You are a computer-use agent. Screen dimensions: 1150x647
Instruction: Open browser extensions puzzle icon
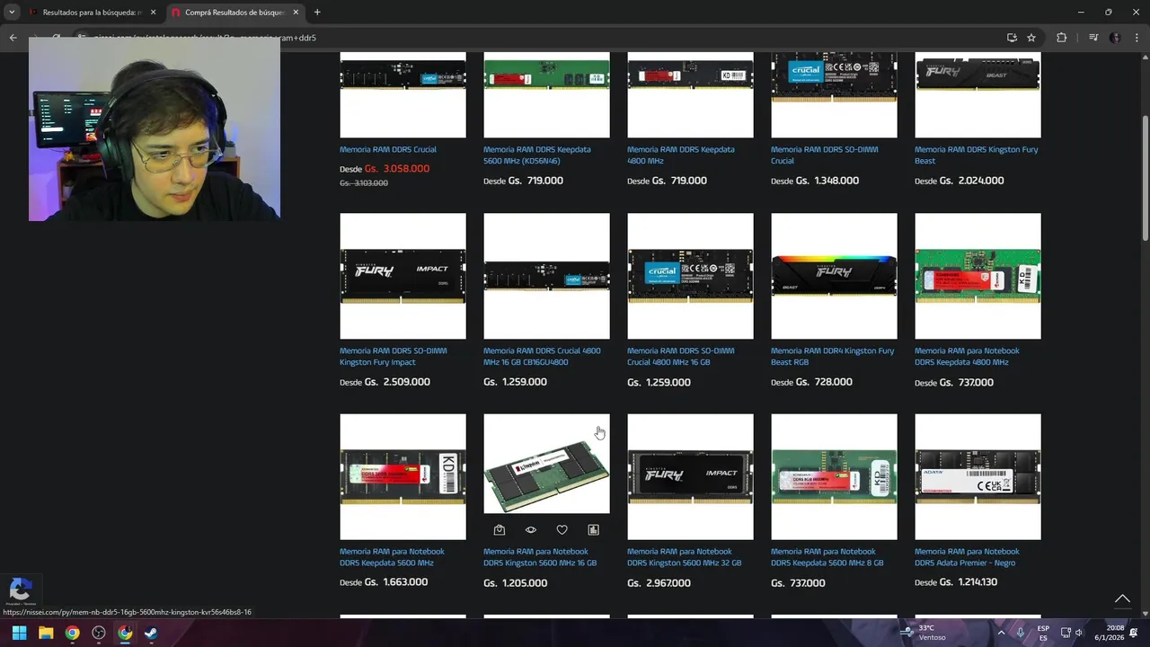coord(1061,38)
